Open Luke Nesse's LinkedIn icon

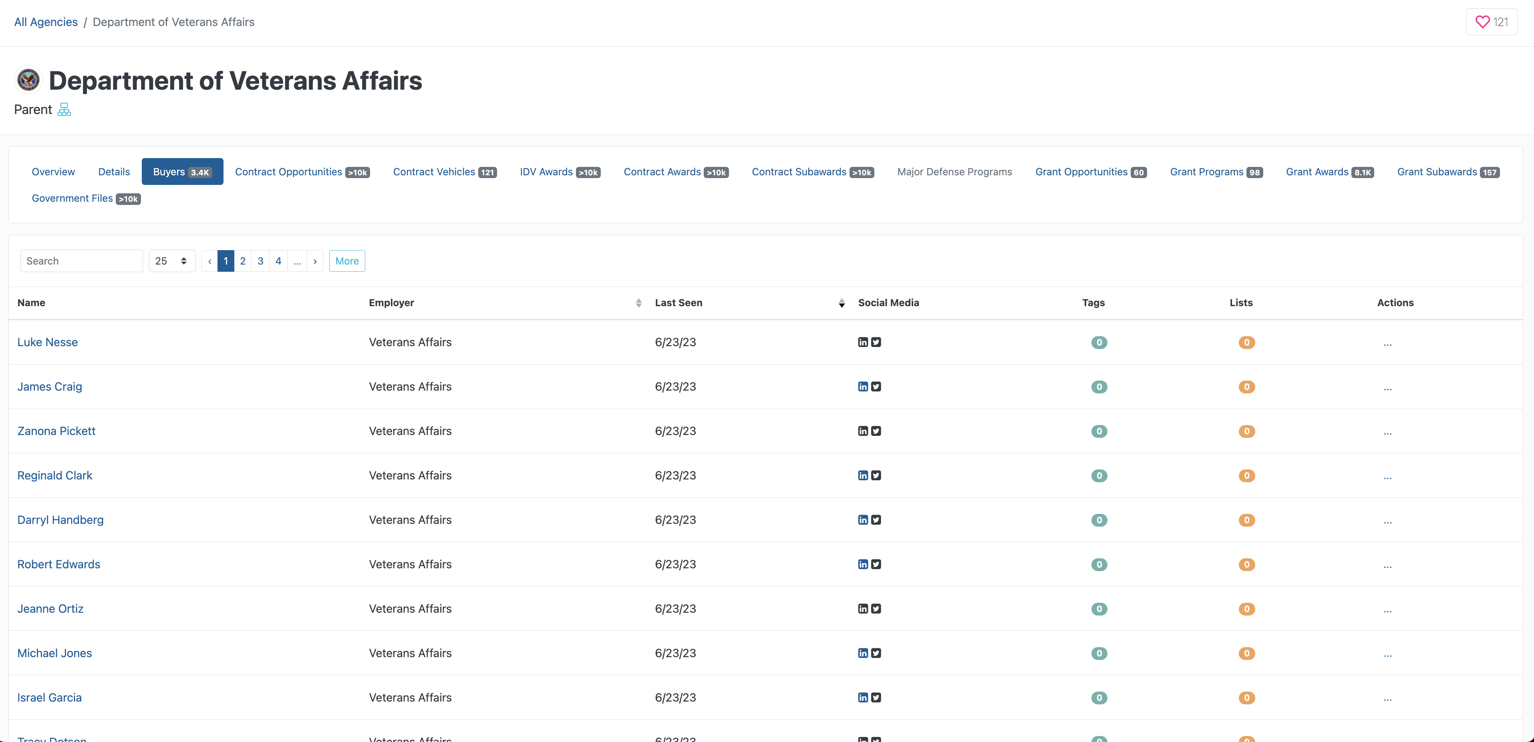click(863, 342)
